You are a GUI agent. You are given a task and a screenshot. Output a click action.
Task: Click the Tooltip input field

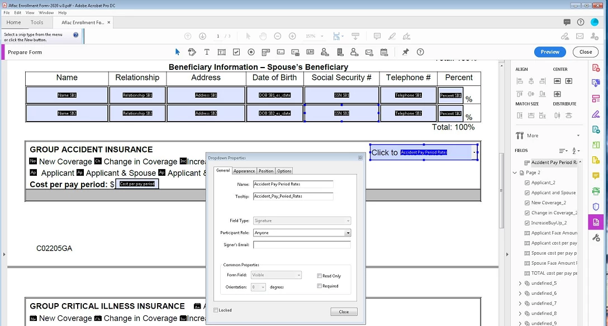(293, 196)
